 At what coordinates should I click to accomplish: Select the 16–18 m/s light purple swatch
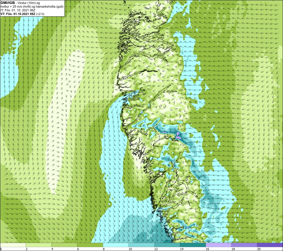(218, 245)
